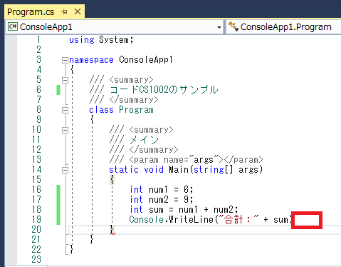Click 'WriteLine' on line 19

pos(192,220)
